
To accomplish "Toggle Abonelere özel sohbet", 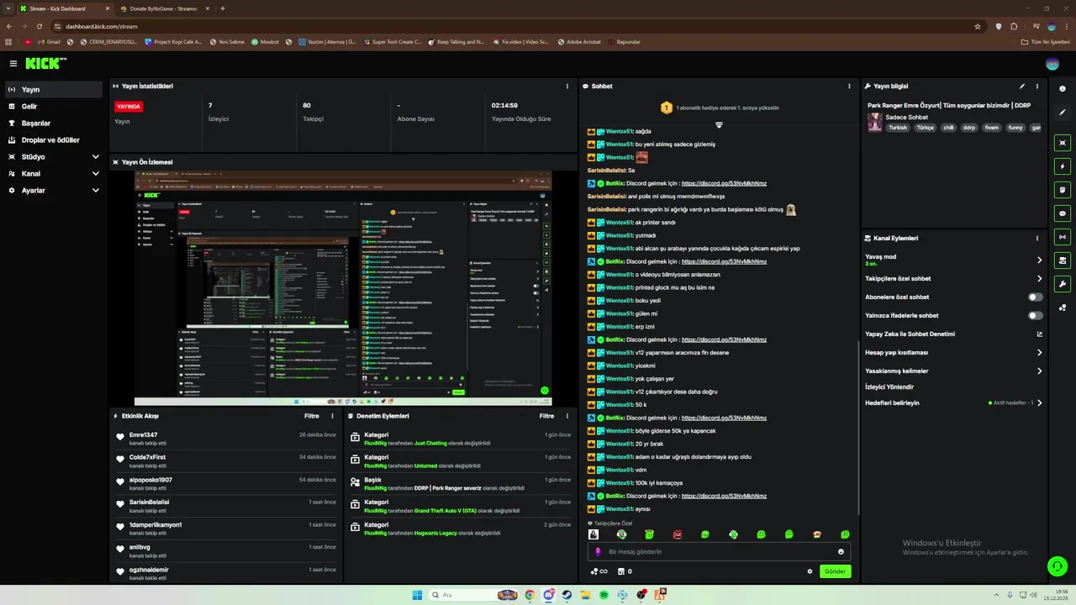I will tap(1036, 297).
